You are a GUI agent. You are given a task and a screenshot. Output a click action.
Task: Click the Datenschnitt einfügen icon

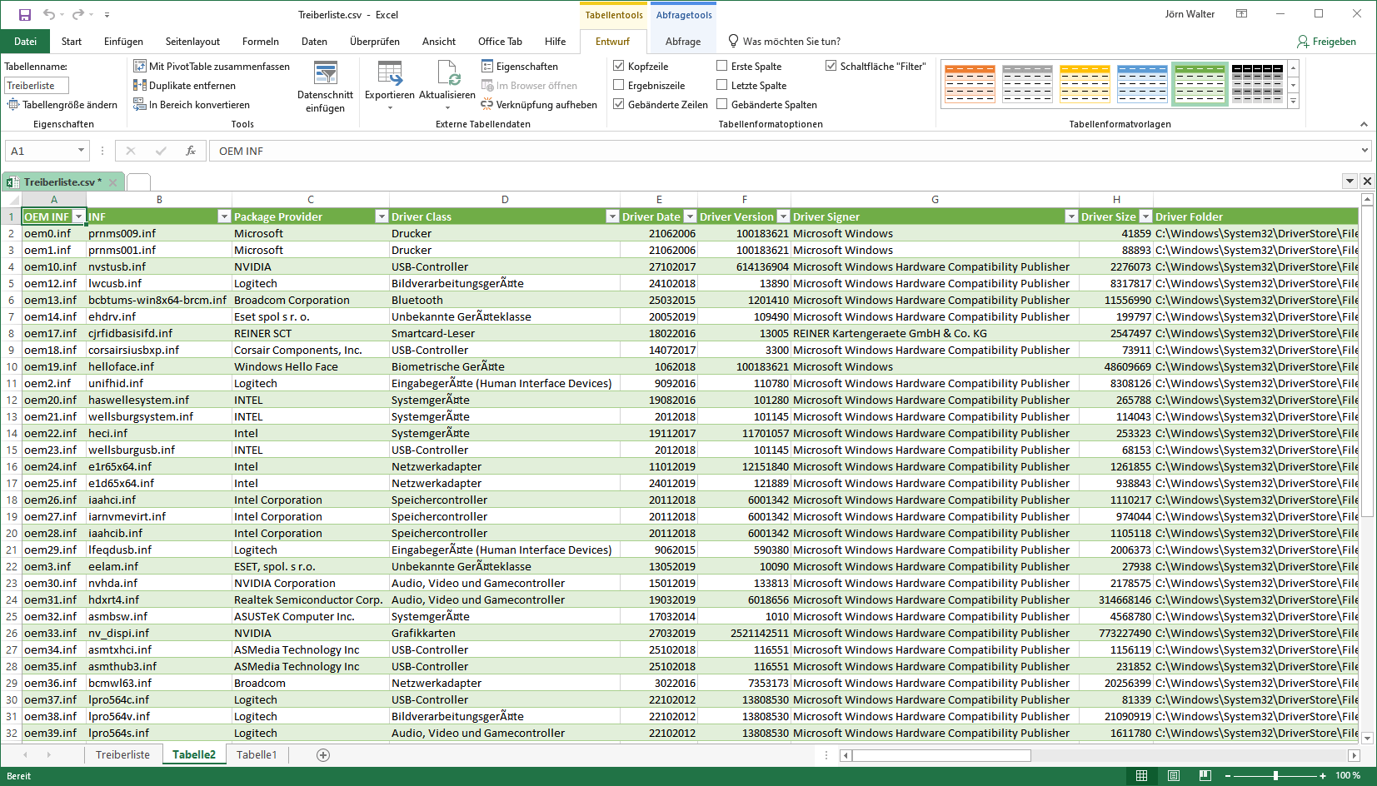click(x=325, y=73)
